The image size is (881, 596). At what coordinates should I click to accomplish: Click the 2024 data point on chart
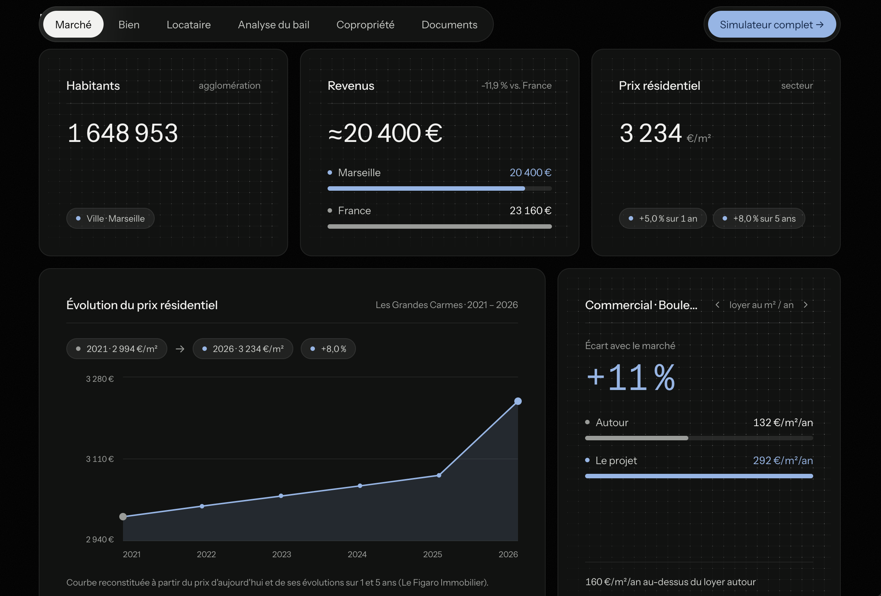[x=360, y=486]
